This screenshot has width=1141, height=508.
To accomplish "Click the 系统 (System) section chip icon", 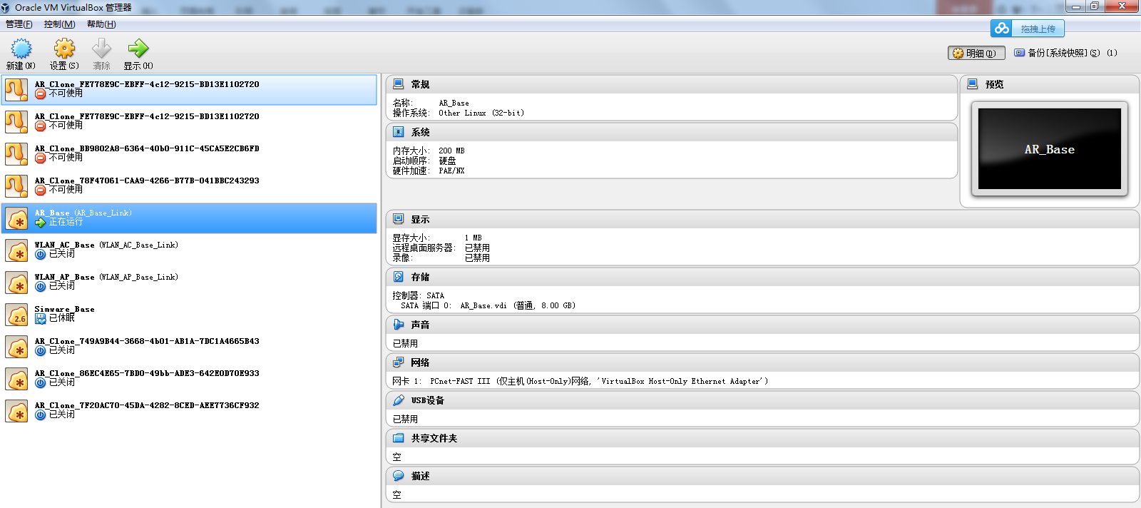I will click(399, 132).
